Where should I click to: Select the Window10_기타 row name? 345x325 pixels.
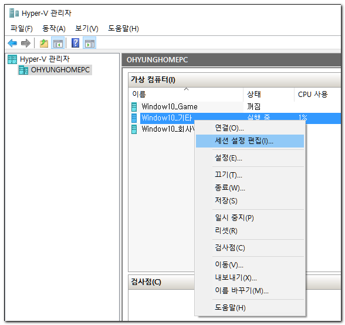(167, 118)
